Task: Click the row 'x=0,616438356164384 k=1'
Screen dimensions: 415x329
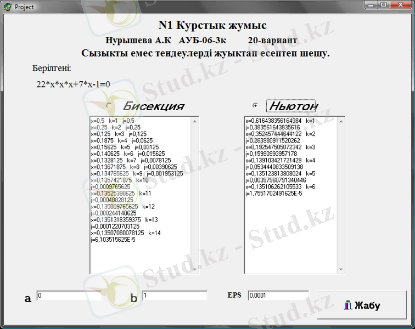Action: tap(281, 121)
